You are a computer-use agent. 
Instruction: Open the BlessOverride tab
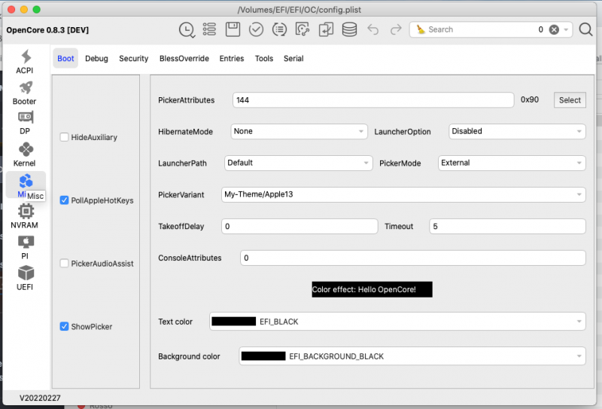click(x=184, y=58)
